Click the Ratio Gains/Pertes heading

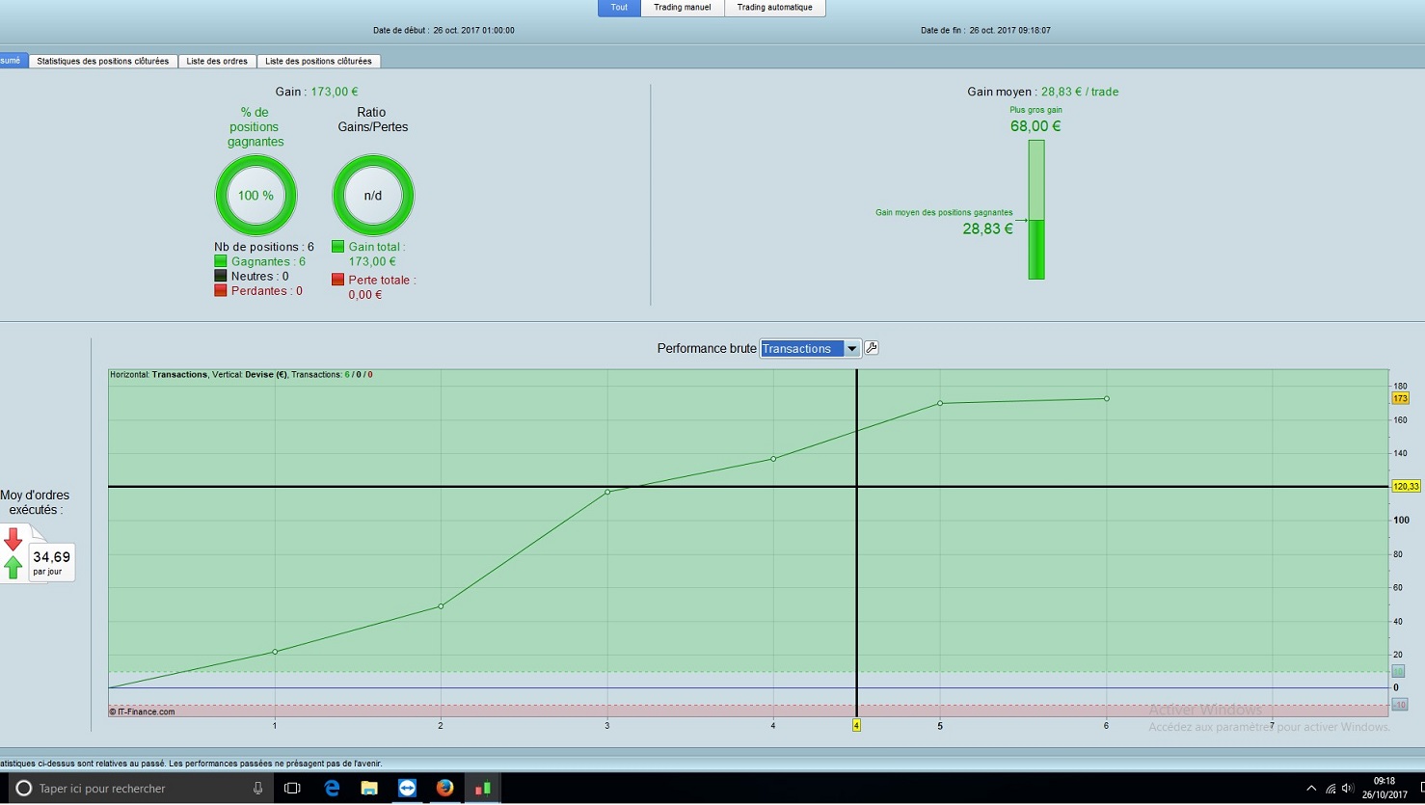(372, 120)
